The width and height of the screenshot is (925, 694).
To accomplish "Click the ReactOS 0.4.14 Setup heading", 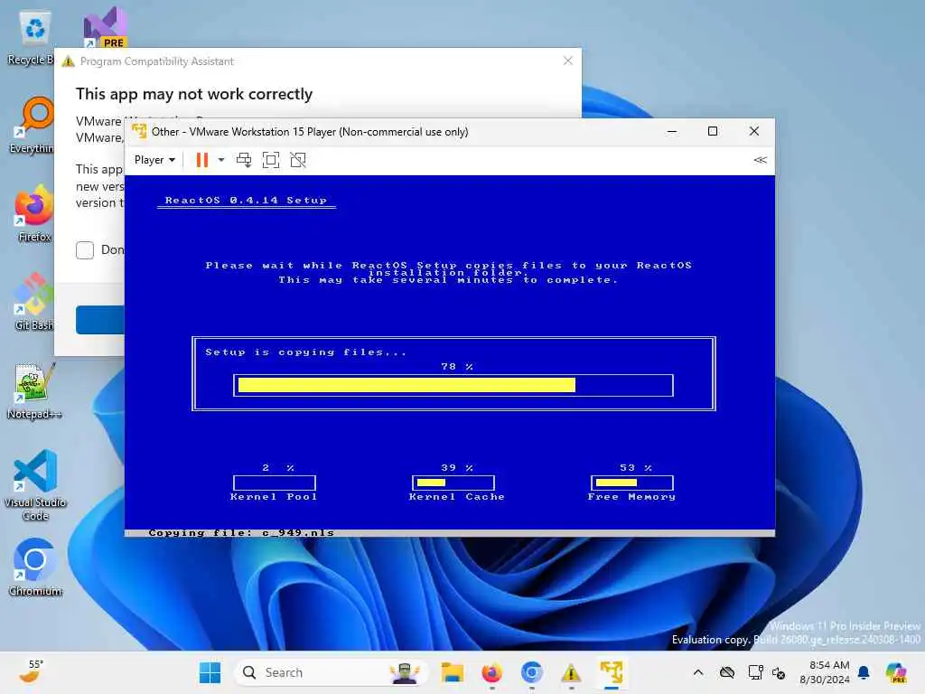I will (246, 201).
